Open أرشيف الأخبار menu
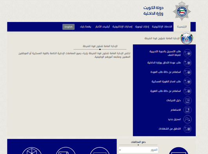 tap(102, 27)
